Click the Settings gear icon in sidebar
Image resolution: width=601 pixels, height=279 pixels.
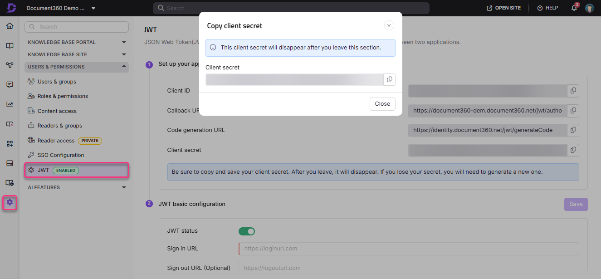click(10, 202)
